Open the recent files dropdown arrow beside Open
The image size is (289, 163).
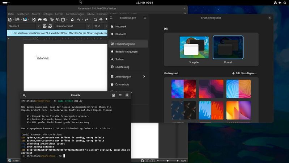pyautogui.click(x=21, y=20)
